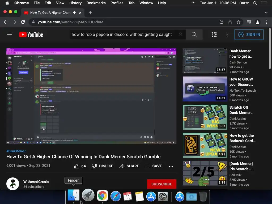Open Finder from the Dock

74,195
